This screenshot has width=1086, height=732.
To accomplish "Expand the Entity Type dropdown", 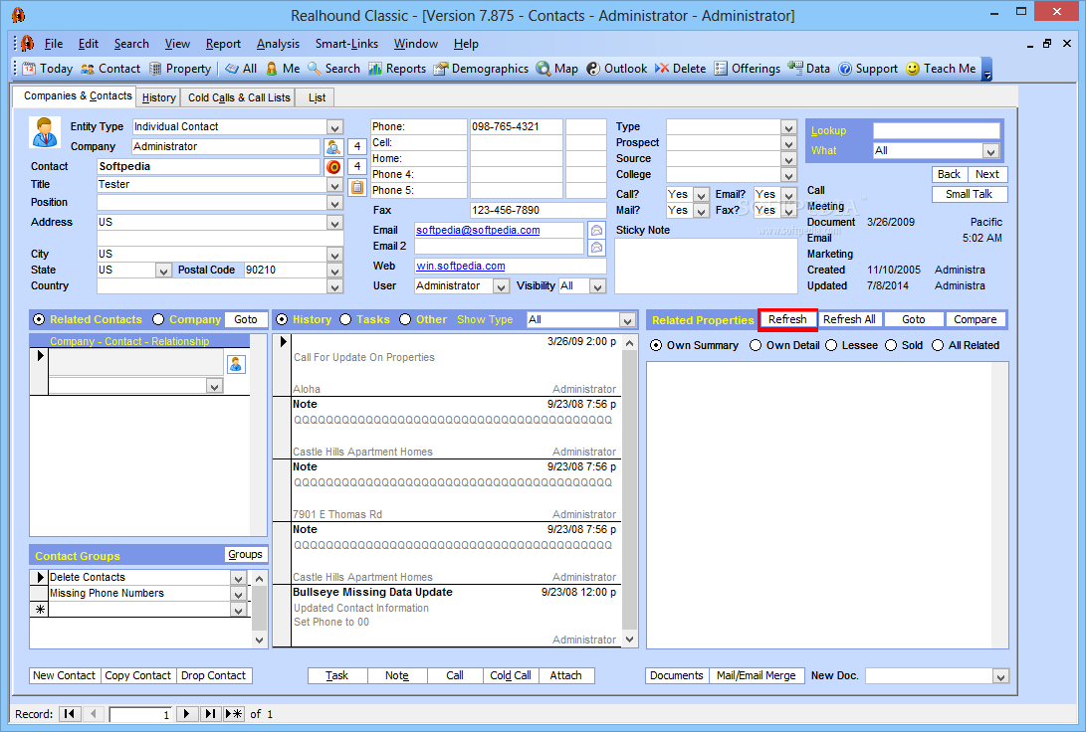I will coord(334,127).
